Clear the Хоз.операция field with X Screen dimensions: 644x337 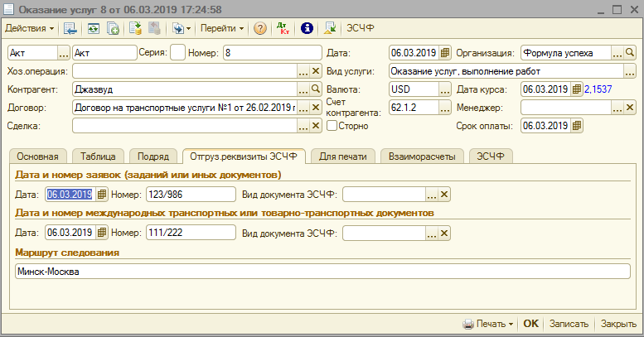316,71
